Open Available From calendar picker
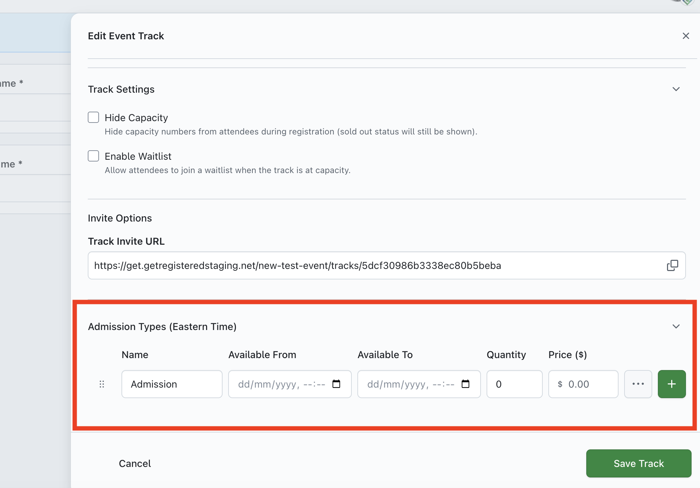 tap(336, 384)
